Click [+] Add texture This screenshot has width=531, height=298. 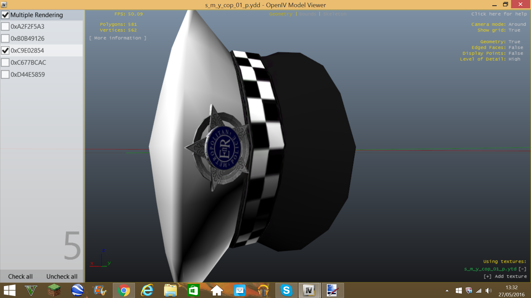[505, 276]
